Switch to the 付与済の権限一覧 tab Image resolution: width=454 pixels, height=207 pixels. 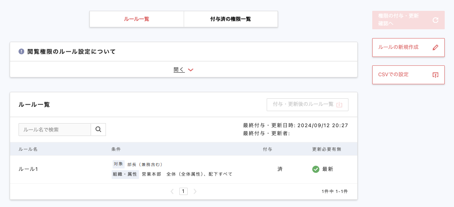(230, 19)
